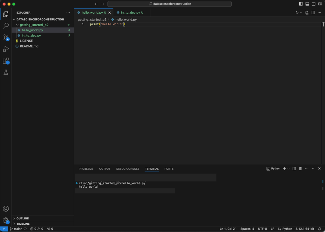This screenshot has height=232, width=325.
Task: Open the Extensions view
Action: (6, 61)
